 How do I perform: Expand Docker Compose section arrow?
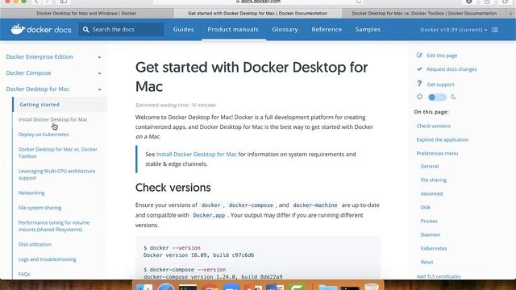[99, 73]
